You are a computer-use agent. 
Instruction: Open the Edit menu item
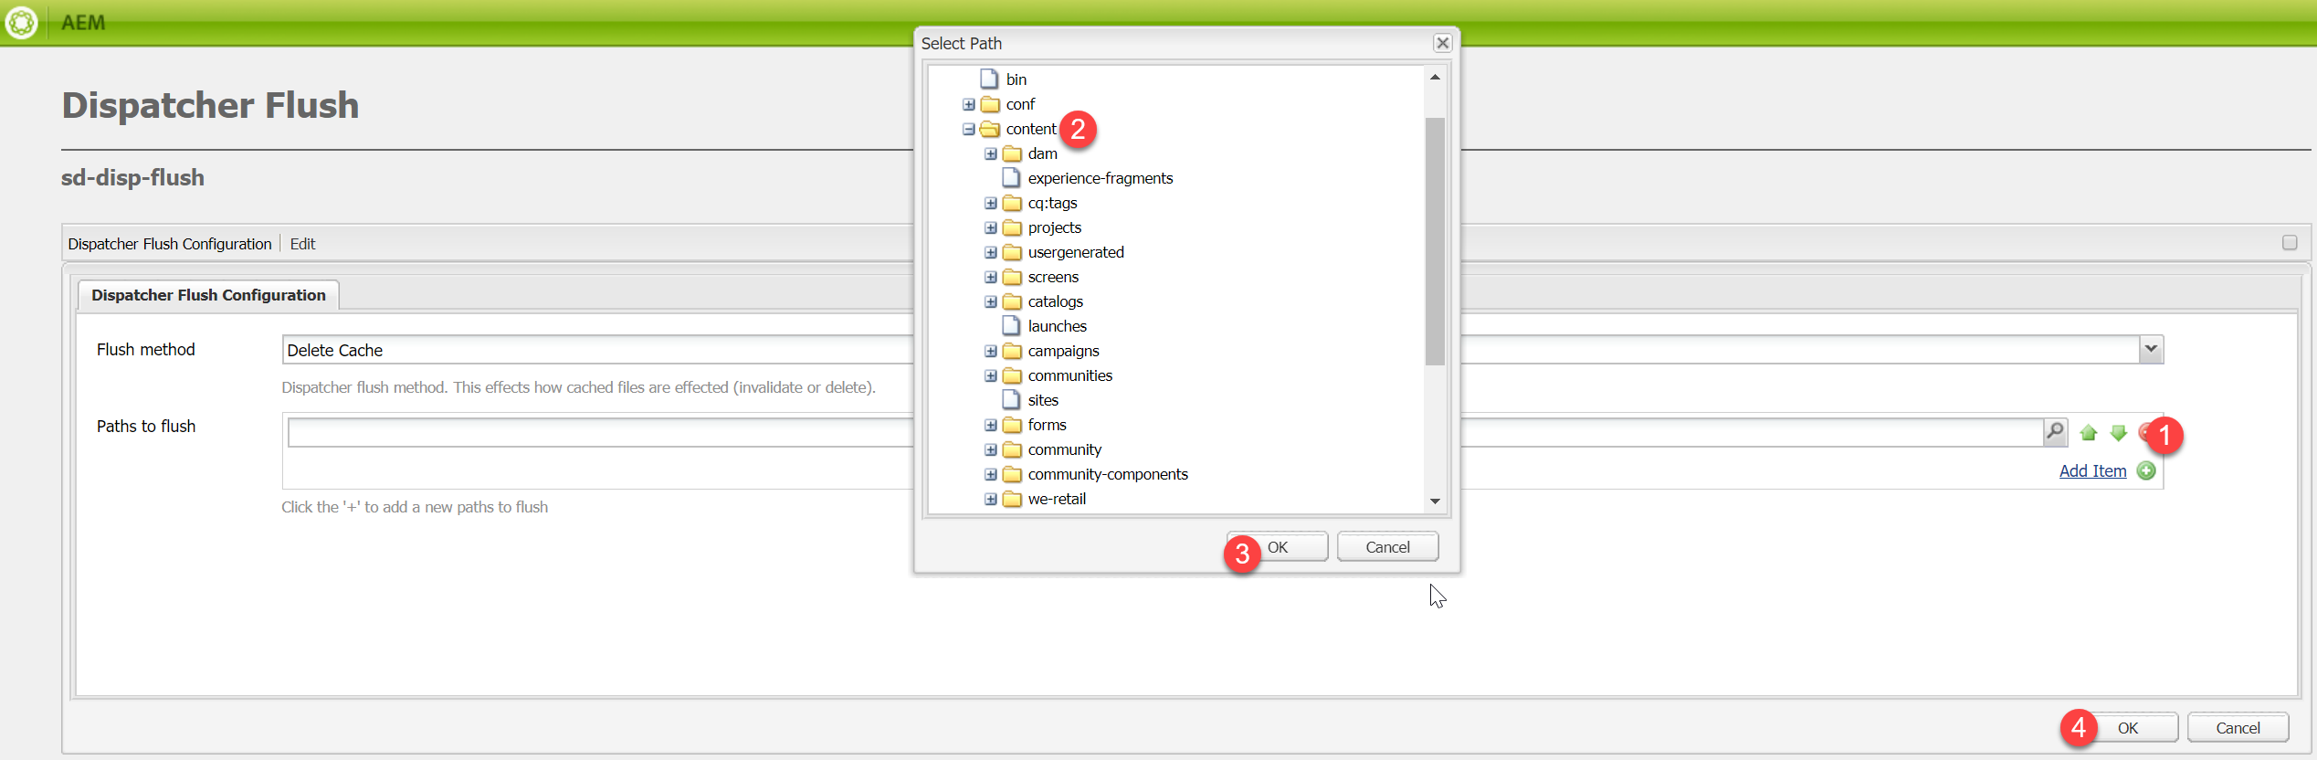tap(302, 244)
